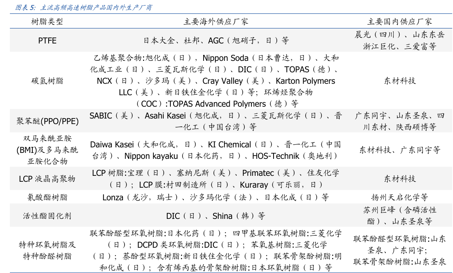The width and height of the screenshot is (453, 273).
Task: Click the '浙江巨化、三爱富等' line
Action: click(x=400, y=46)
